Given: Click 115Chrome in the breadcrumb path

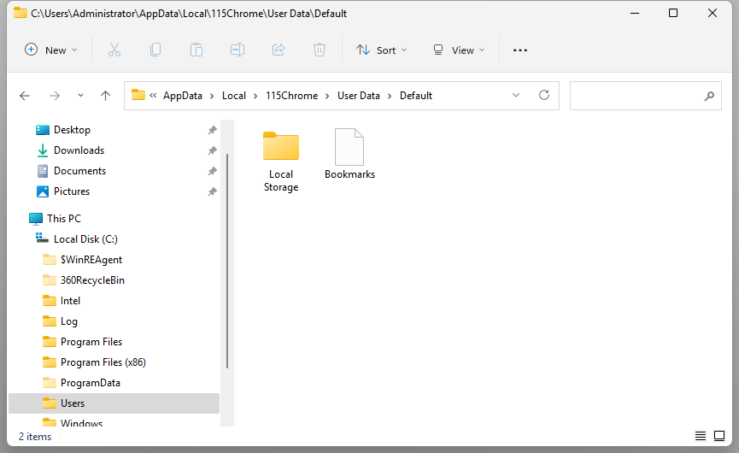Looking at the screenshot, I should 291,96.
